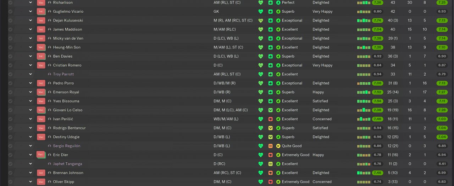
Task: Open Brennan Johnson's player name link
Action: pos(68,173)
